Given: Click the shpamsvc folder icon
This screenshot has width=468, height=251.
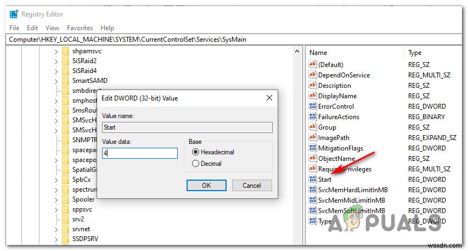Looking at the screenshot, I should (x=65, y=51).
